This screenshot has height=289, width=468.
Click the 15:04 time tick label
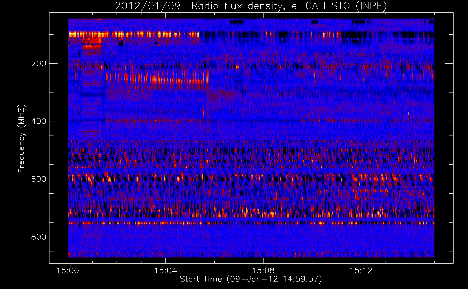coord(165,271)
